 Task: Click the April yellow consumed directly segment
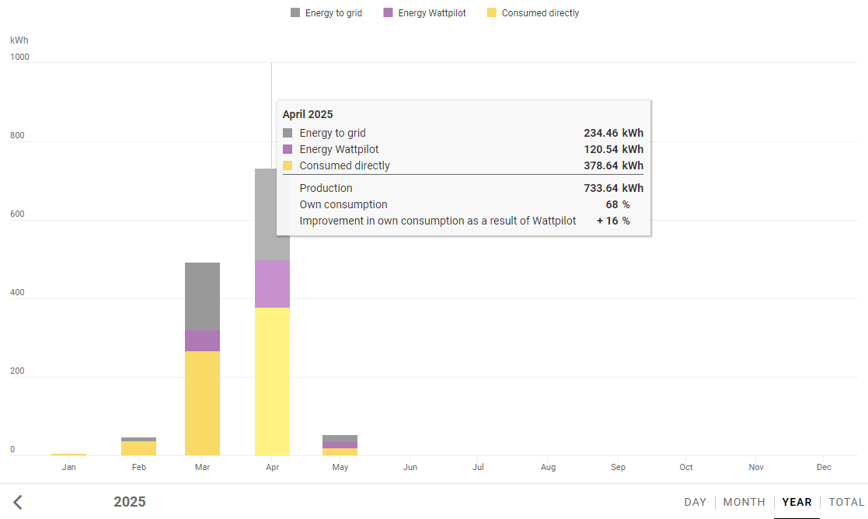272,381
